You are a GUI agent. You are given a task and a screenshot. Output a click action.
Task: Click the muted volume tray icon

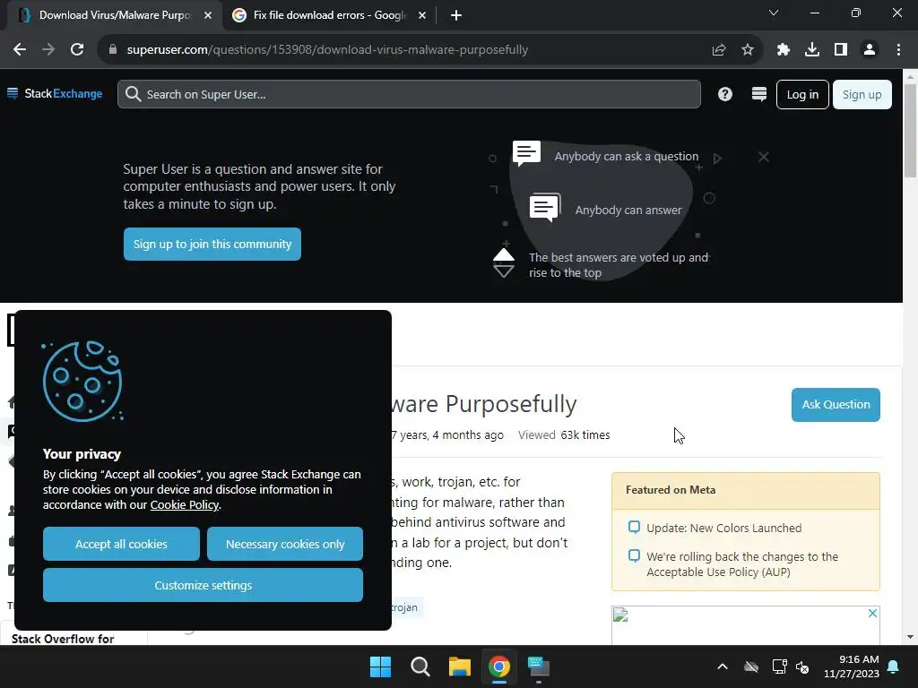coord(802,666)
